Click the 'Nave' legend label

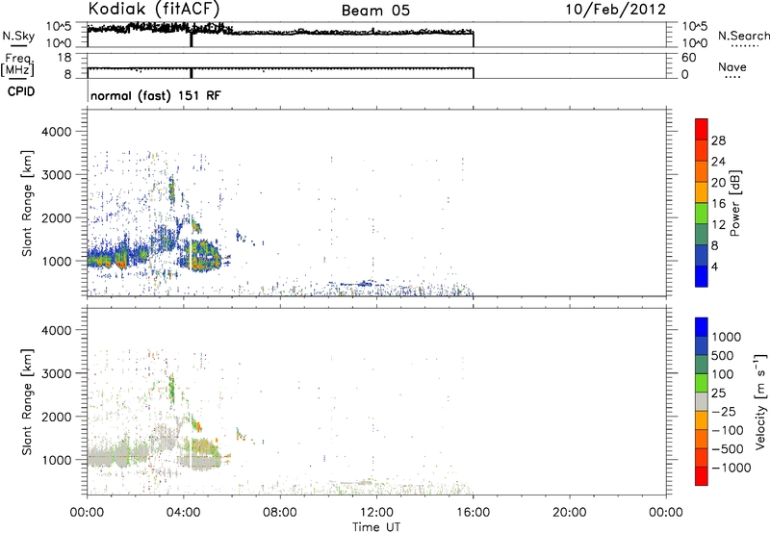pyautogui.click(x=732, y=67)
